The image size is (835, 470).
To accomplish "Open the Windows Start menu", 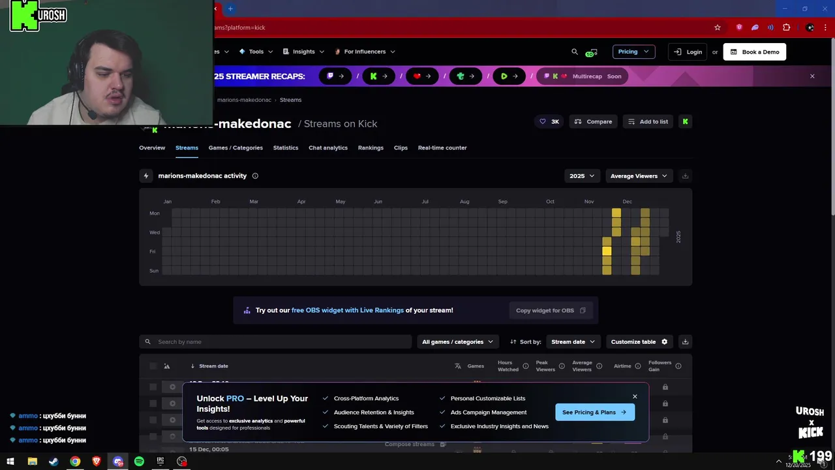I will click(10, 462).
